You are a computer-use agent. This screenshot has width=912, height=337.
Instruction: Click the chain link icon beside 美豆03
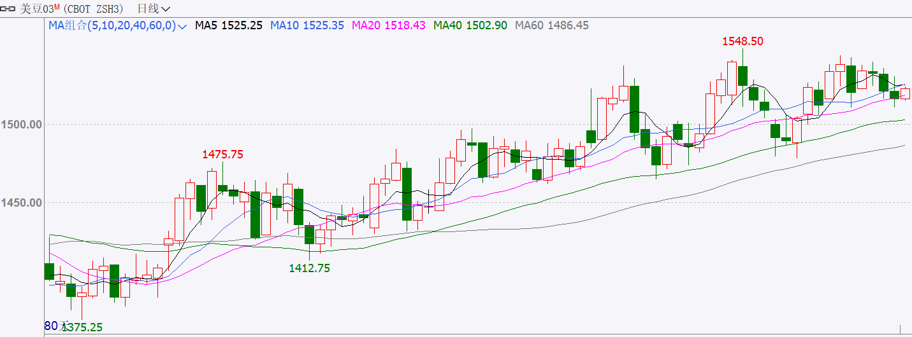(x=9, y=9)
